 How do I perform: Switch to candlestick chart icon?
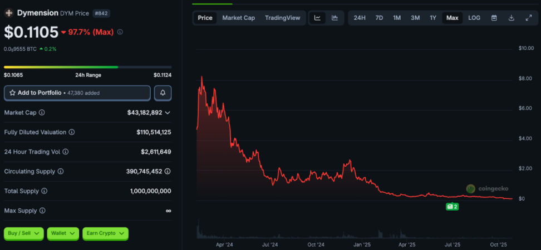[x=335, y=18]
